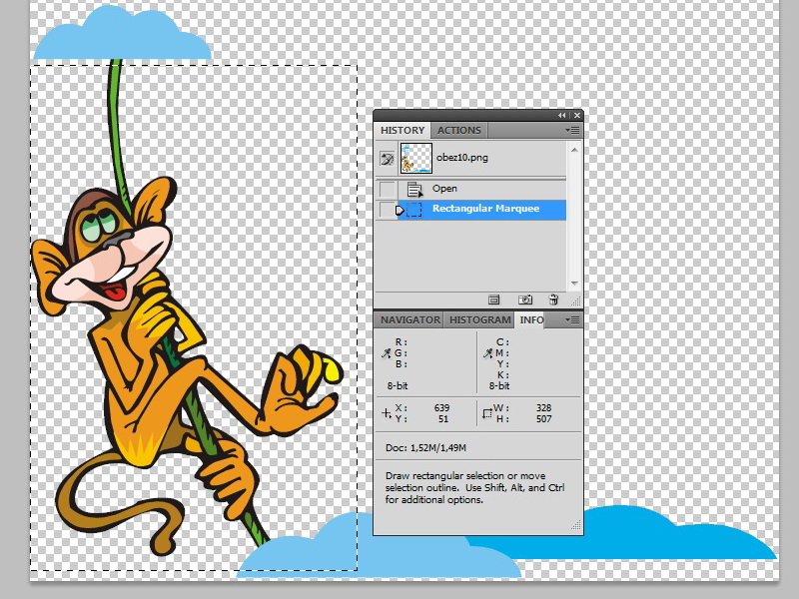The image size is (799, 599).
Task: Select the Rectangular Marquee history state
Action: coord(470,210)
